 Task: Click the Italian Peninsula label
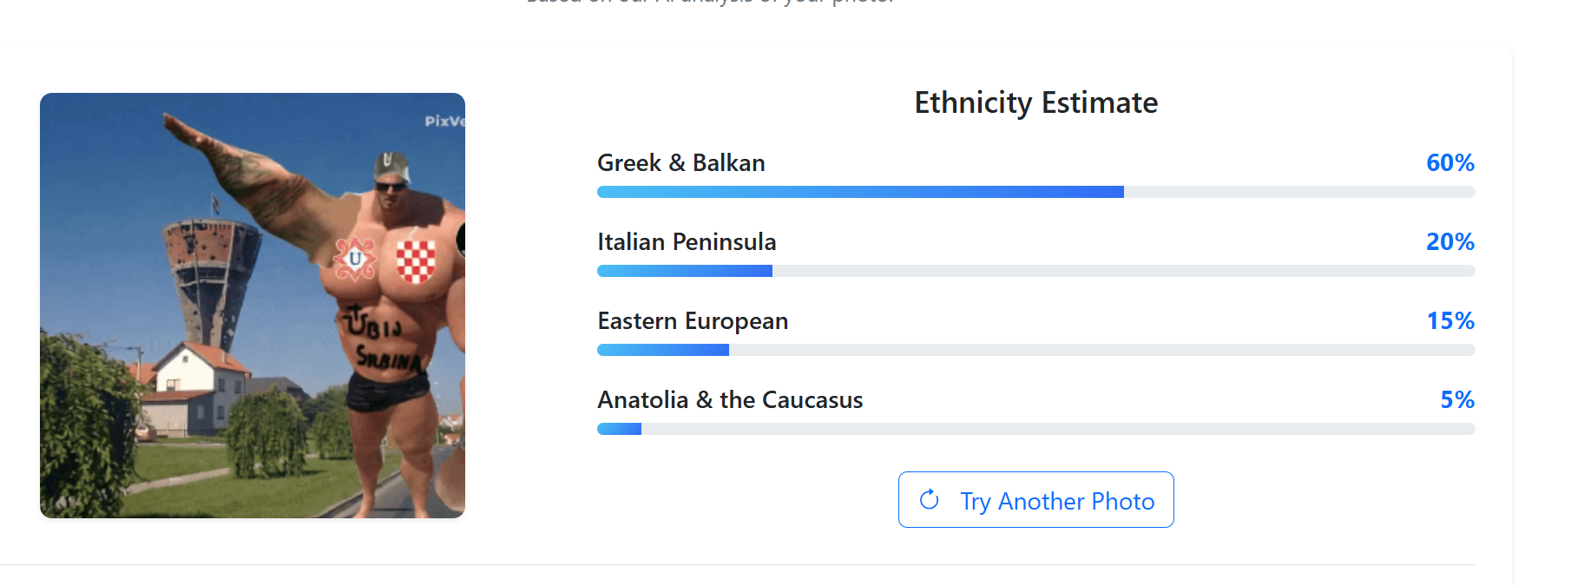[x=687, y=242]
